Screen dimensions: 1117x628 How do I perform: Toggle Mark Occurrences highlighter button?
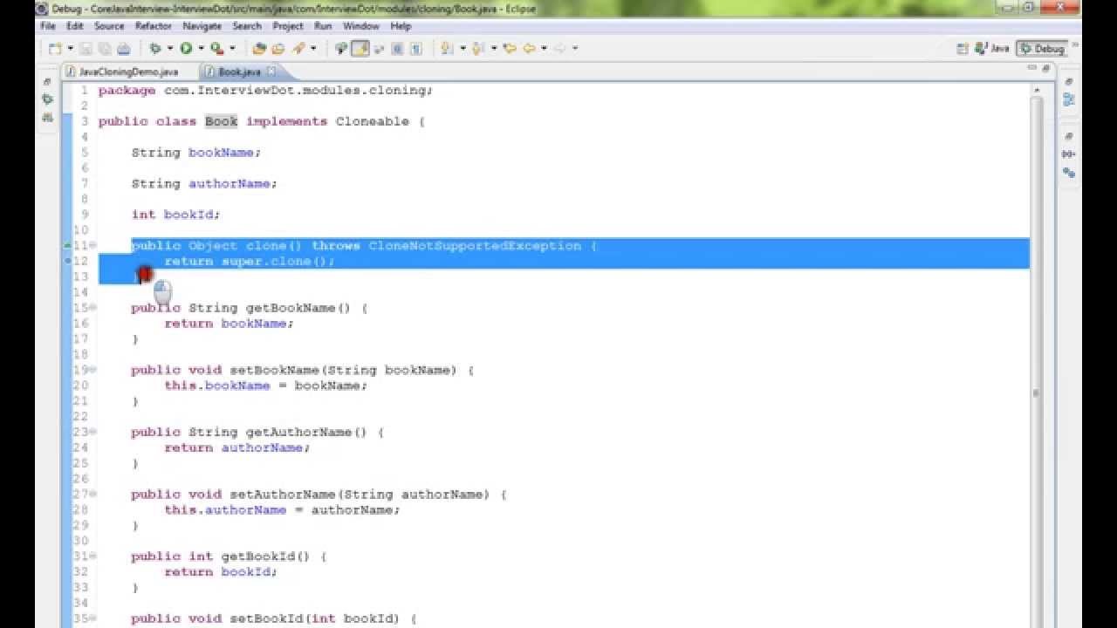pyautogui.click(x=359, y=49)
